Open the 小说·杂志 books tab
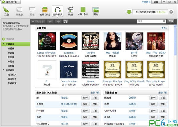Viewport: 178px width, 127px height. point(83,11)
